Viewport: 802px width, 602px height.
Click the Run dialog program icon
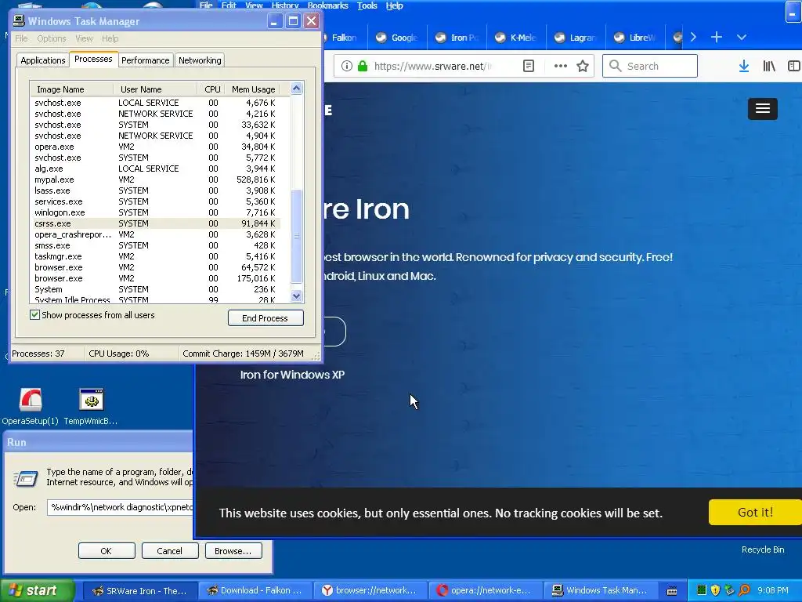click(x=26, y=478)
